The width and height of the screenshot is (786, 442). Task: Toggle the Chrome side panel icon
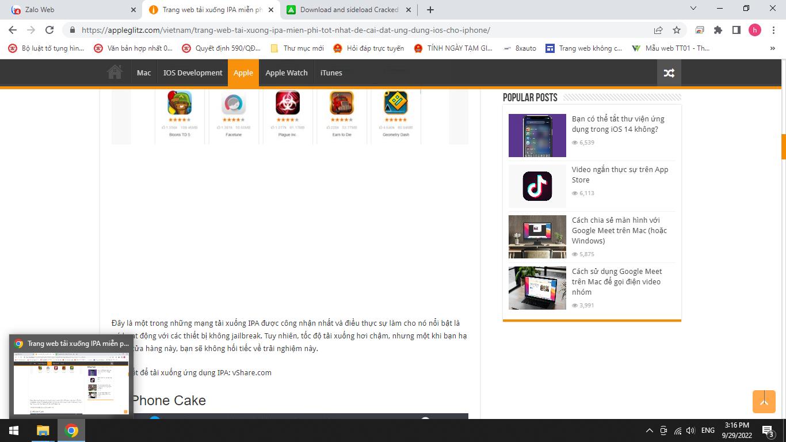[x=736, y=30]
